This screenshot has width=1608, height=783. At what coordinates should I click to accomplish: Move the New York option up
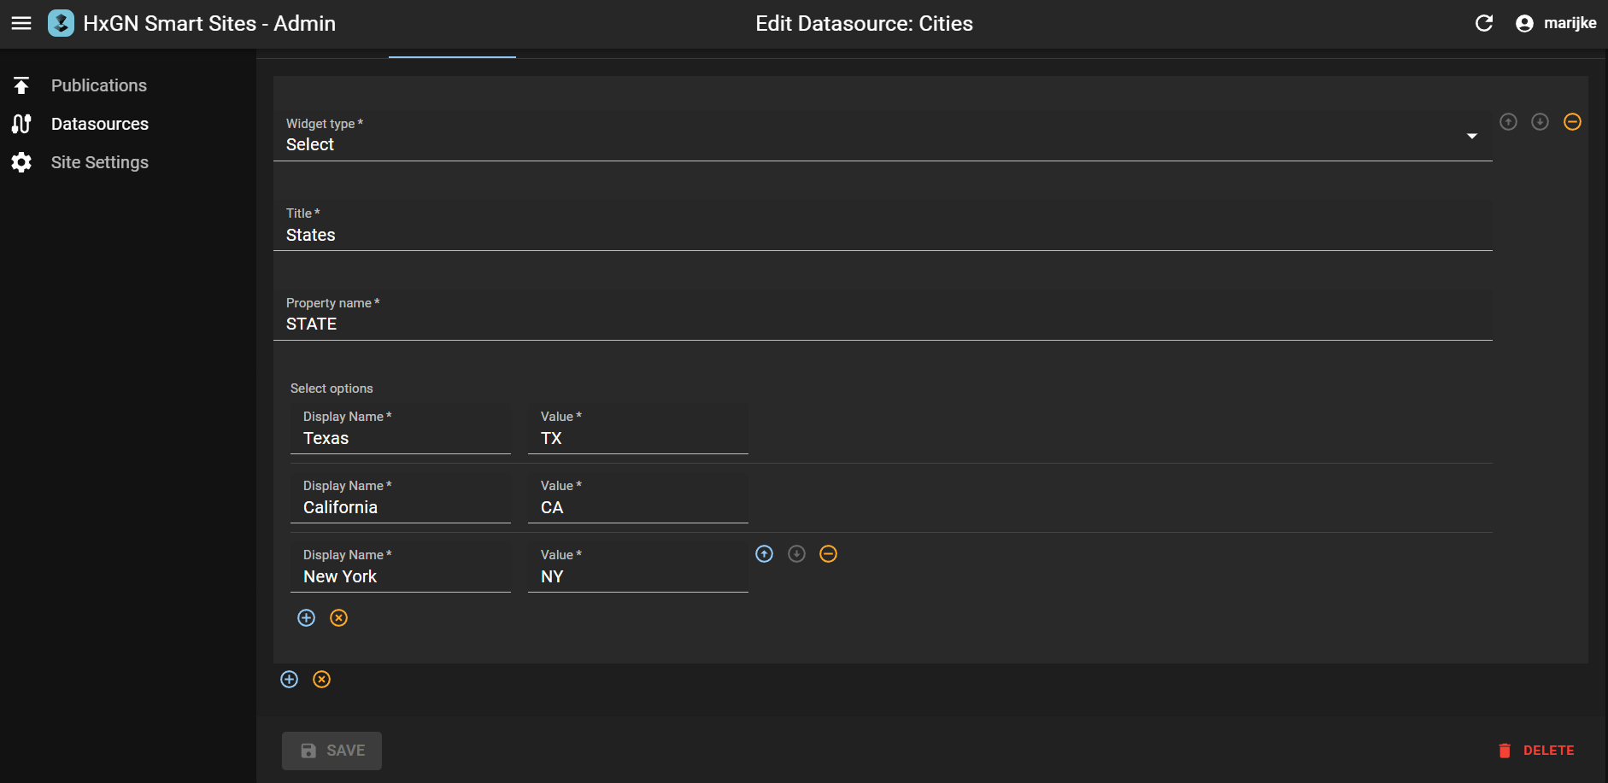click(763, 553)
